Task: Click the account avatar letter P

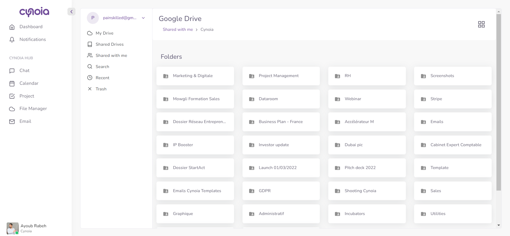Action: [93, 18]
